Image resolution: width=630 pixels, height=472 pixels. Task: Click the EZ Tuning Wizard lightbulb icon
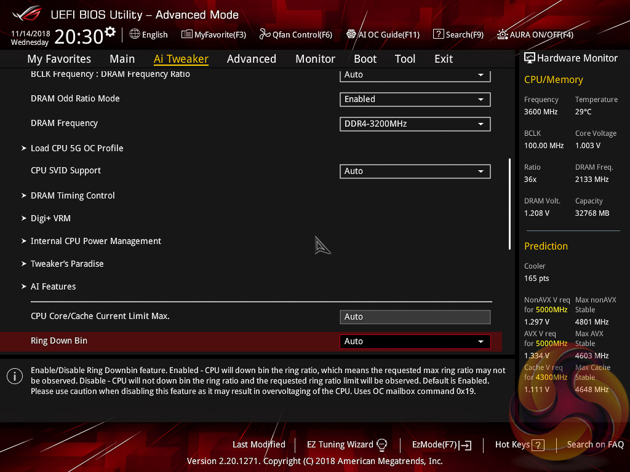(381, 445)
